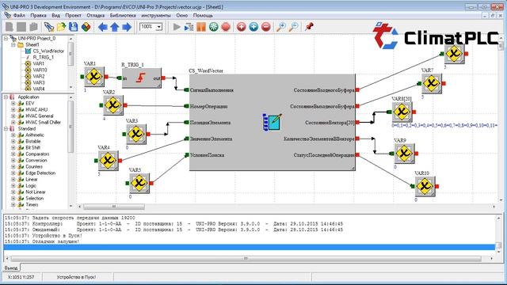Select VAR10 in project tree
The image size is (507, 285).
pyautogui.click(x=40, y=70)
